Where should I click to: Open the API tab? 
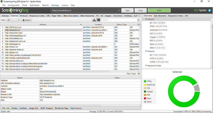pyautogui.click(x=186, y=16)
